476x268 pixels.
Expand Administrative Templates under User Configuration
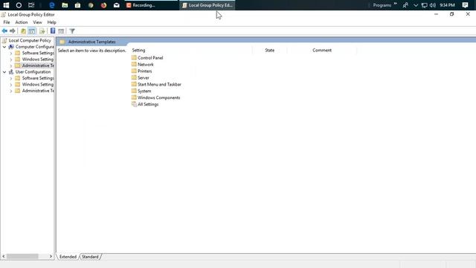[11, 91]
